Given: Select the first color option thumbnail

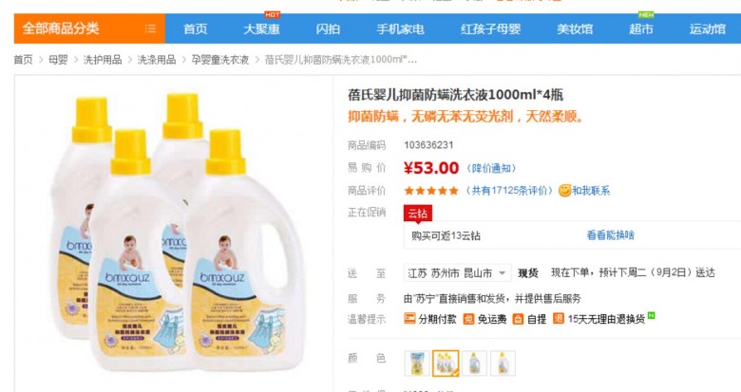Looking at the screenshot, I should [x=417, y=364].
